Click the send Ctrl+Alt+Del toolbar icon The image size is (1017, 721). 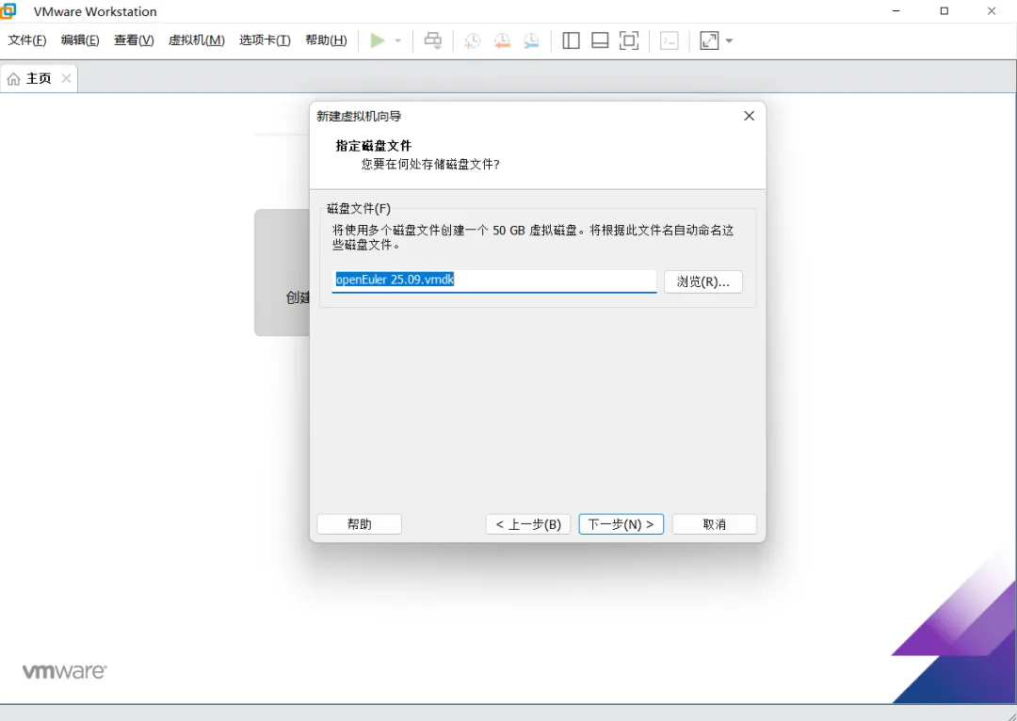432,40
